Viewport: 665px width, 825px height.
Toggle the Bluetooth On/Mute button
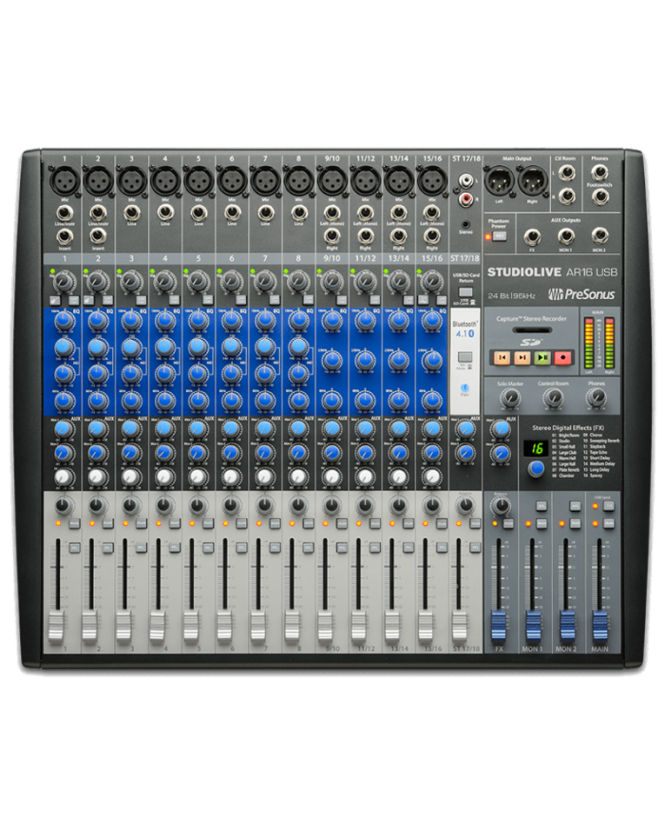(465, 356)
